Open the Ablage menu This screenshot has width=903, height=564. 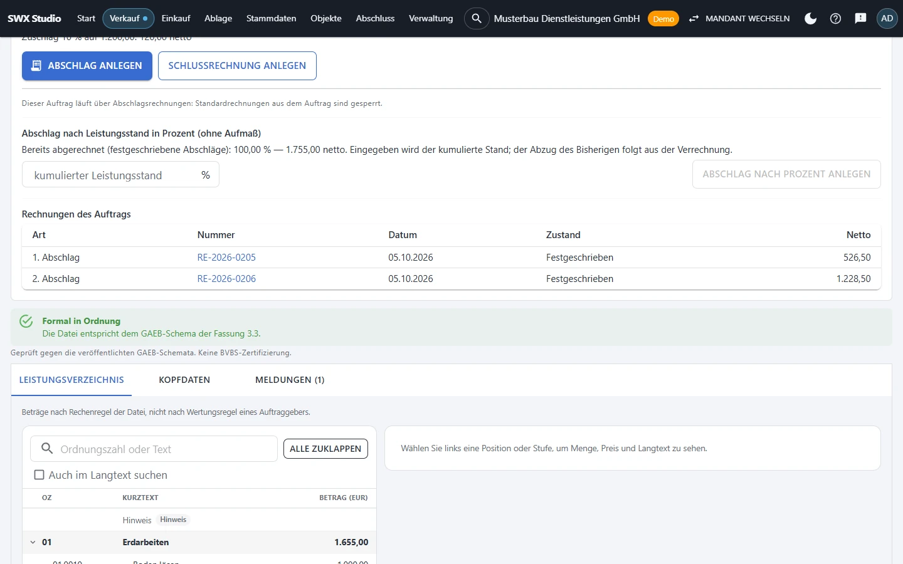(218, 18)
